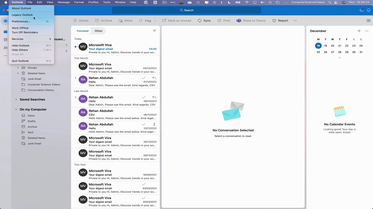Switch to the Other tab
Screen dimensions: 373x209
98,31
